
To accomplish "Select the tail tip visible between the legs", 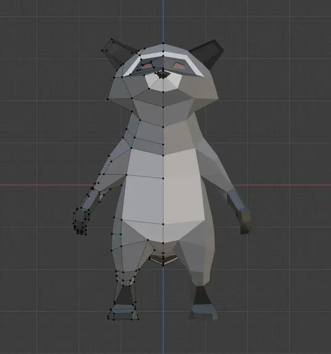I will pyautogui.click(x=164, y=260).
